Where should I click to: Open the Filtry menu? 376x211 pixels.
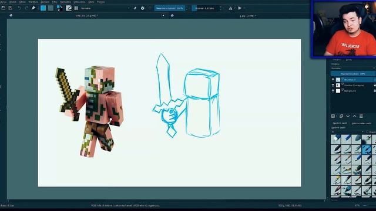[x=55, y=2]
